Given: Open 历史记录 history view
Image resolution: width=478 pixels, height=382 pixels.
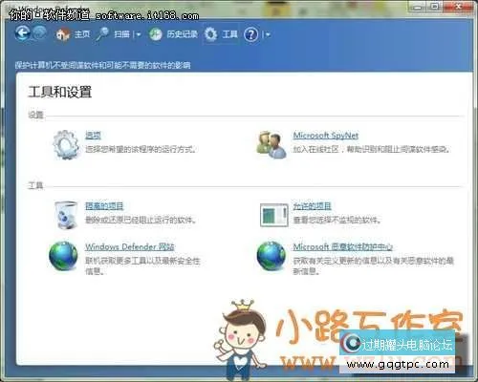Looking at the screenshot, I should [173, 34].
